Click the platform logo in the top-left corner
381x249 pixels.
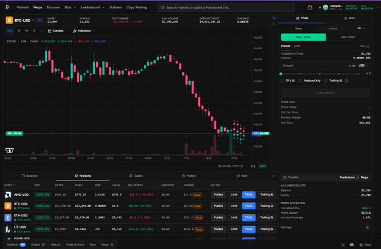(7, 7)
